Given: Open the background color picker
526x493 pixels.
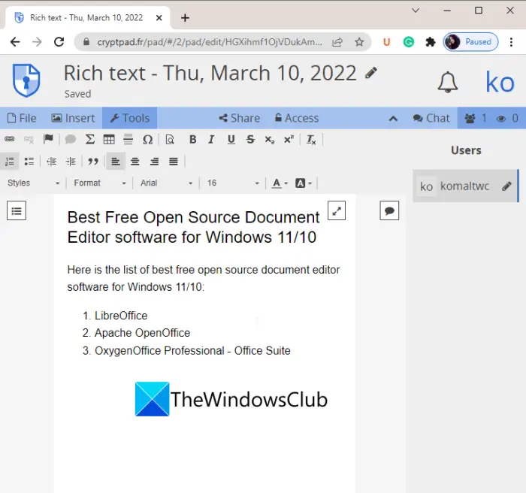Looking at the screenshot, I should [x=304, y=183].
